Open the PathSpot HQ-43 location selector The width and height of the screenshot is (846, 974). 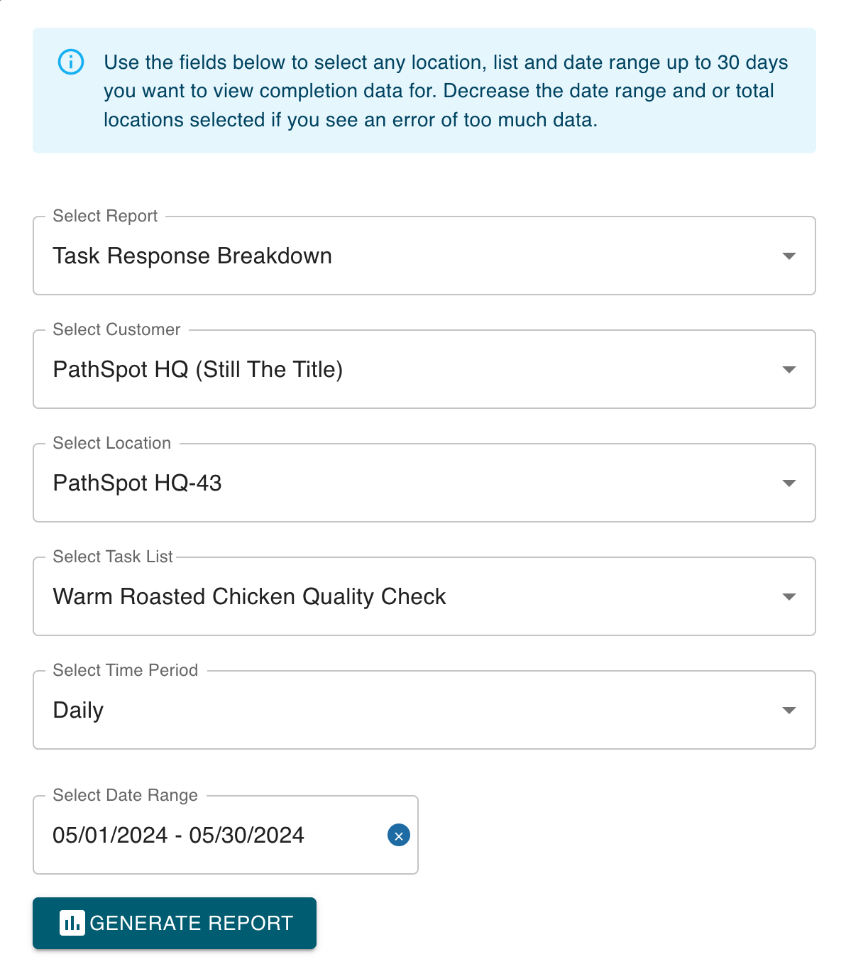coord(424,483)
